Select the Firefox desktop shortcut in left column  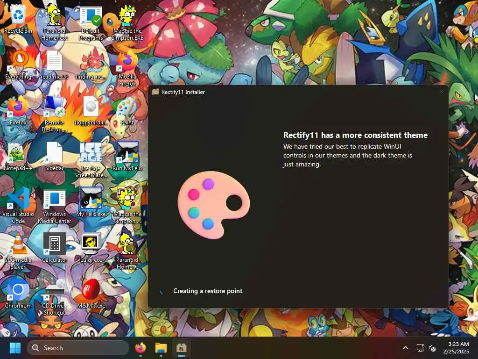click(18, 110)
